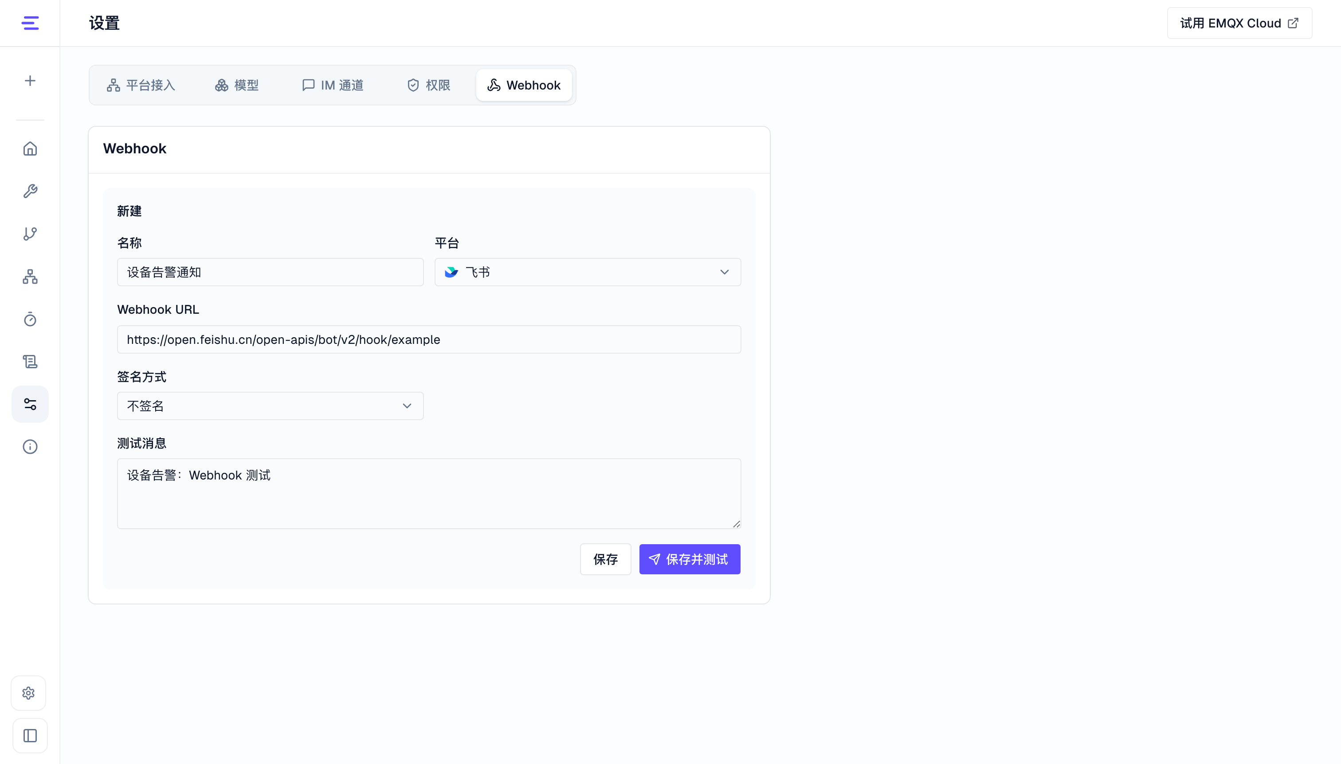Viewport: 1341px width, 764px height.
Task: Click the 名称 input field
Action: (270, 272)
